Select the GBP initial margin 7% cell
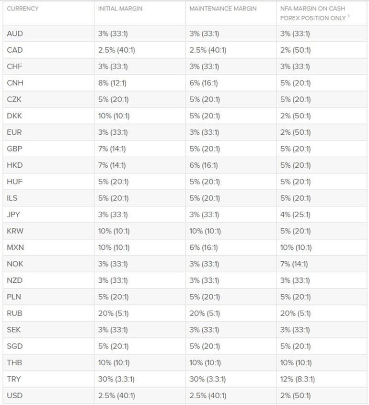The width and height of the screenshot is (369, 405). [112, 149]
